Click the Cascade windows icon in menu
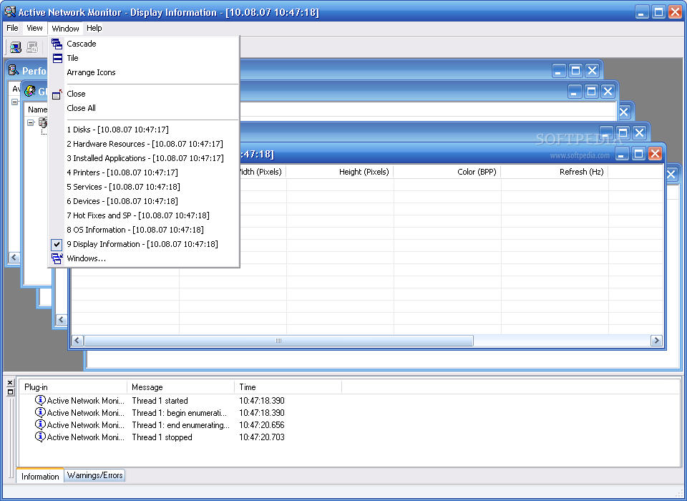 tap(57, 44)
